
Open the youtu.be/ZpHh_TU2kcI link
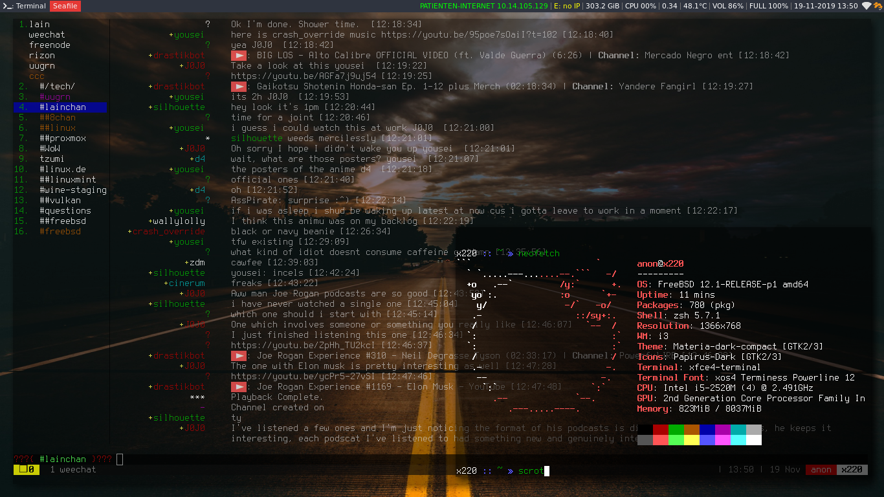(x=304, y=346)
